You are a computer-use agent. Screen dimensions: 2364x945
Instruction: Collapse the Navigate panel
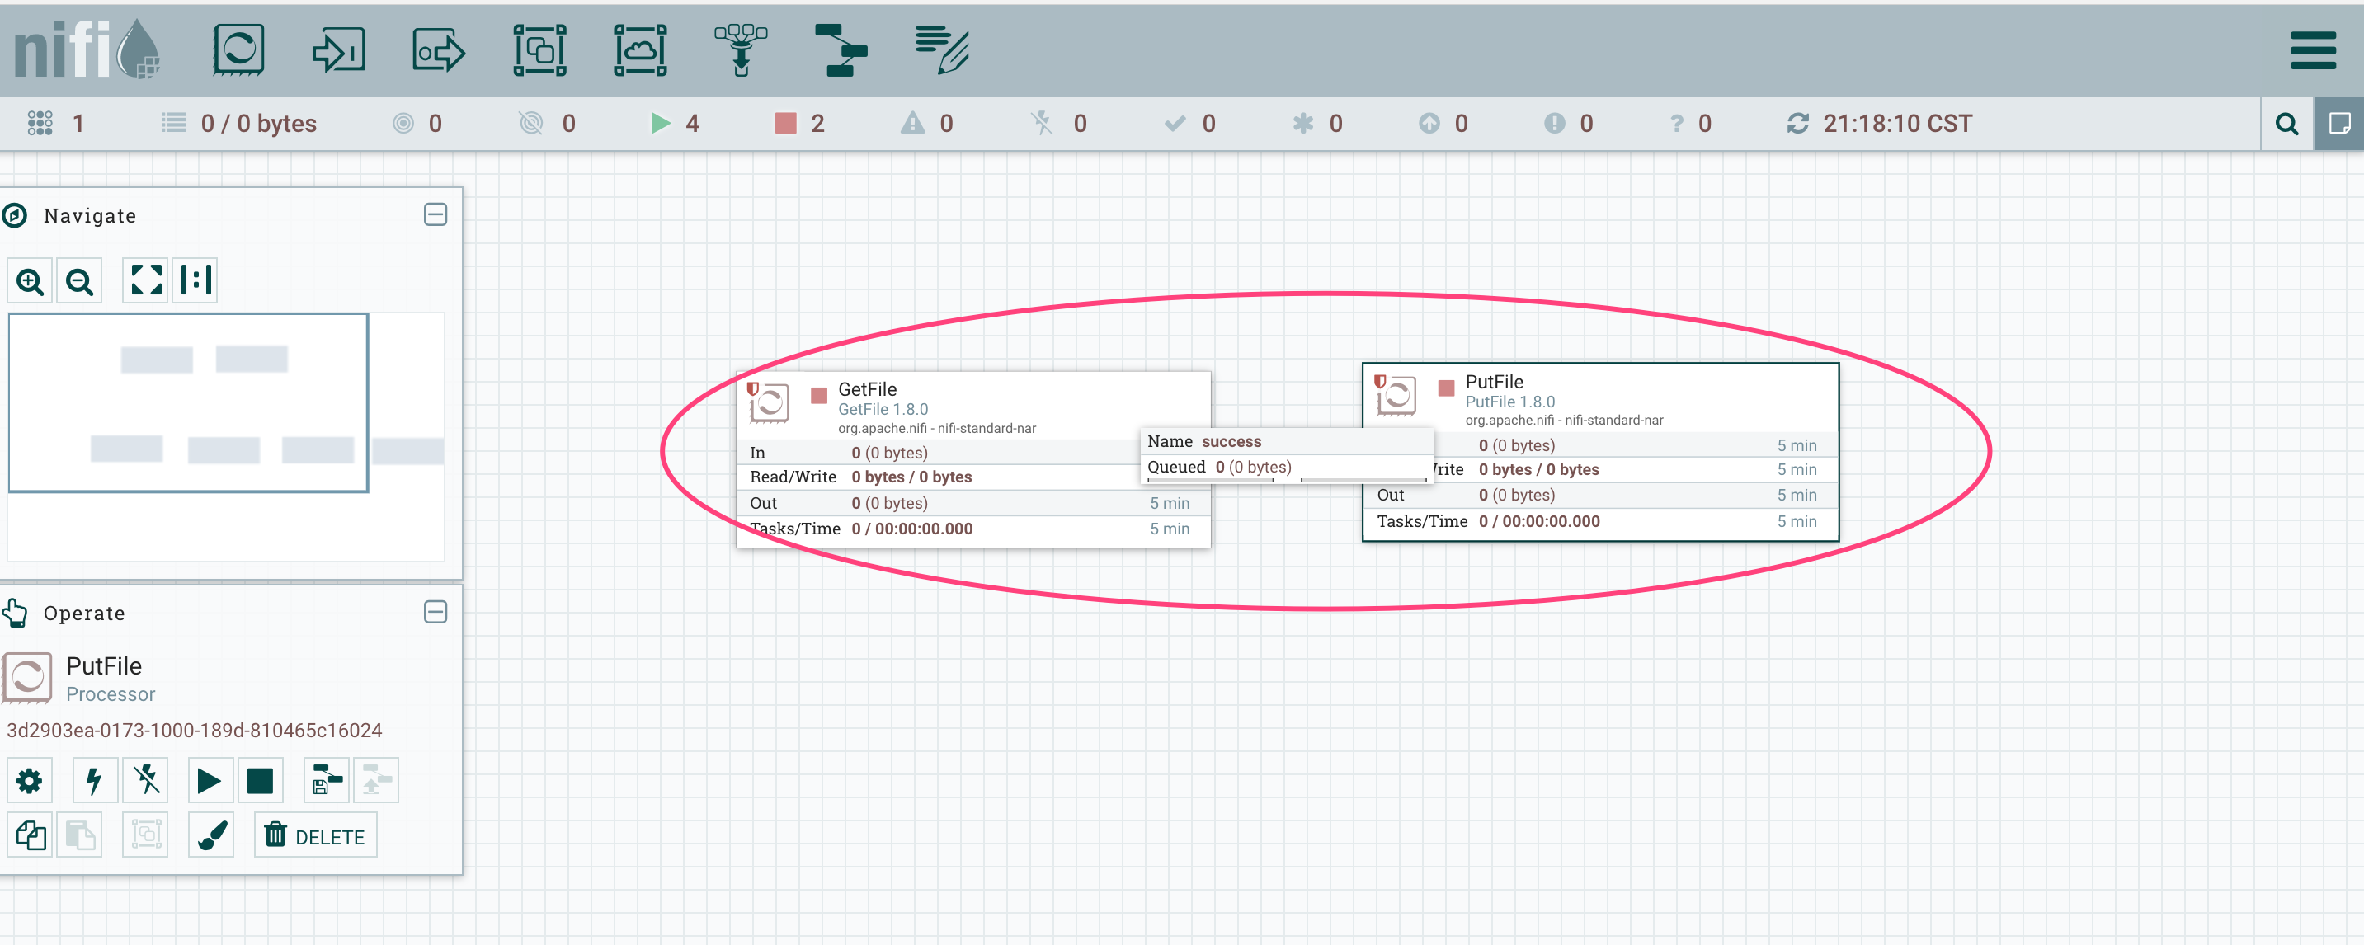pos(435,214)
